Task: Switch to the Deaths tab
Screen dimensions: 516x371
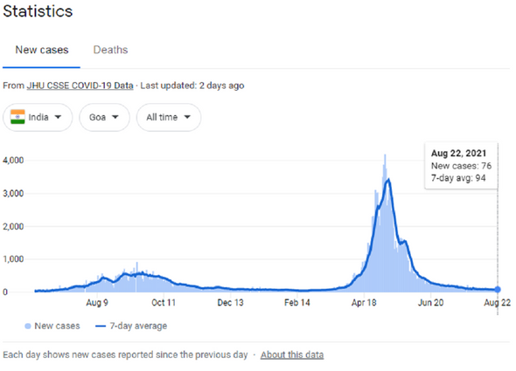Action: click(110, 50)
